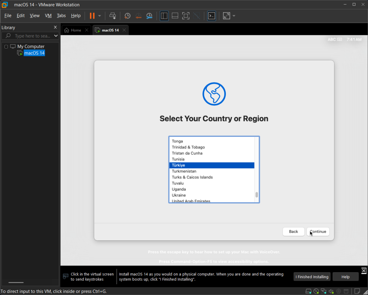Send Ctrl+Alt+Del to the virtual machine

113,16
